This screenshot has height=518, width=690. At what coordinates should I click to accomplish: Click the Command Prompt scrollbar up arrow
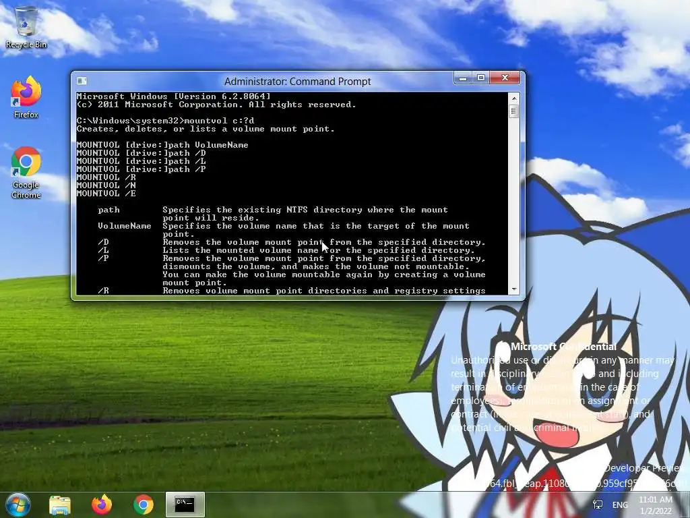pyautogui.click(x=513, y=98)
